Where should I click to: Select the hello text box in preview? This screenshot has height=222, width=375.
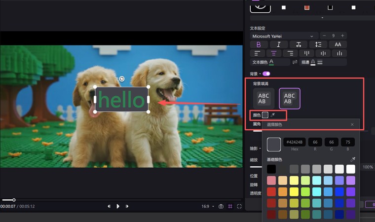click(x=121, y=100)
